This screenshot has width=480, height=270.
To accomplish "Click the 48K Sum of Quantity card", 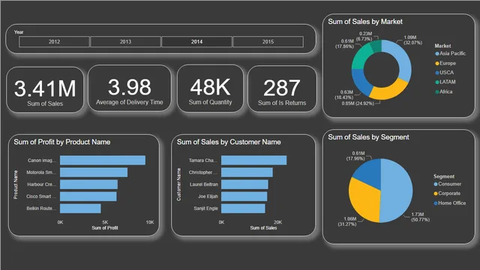I will click(210, 88).
